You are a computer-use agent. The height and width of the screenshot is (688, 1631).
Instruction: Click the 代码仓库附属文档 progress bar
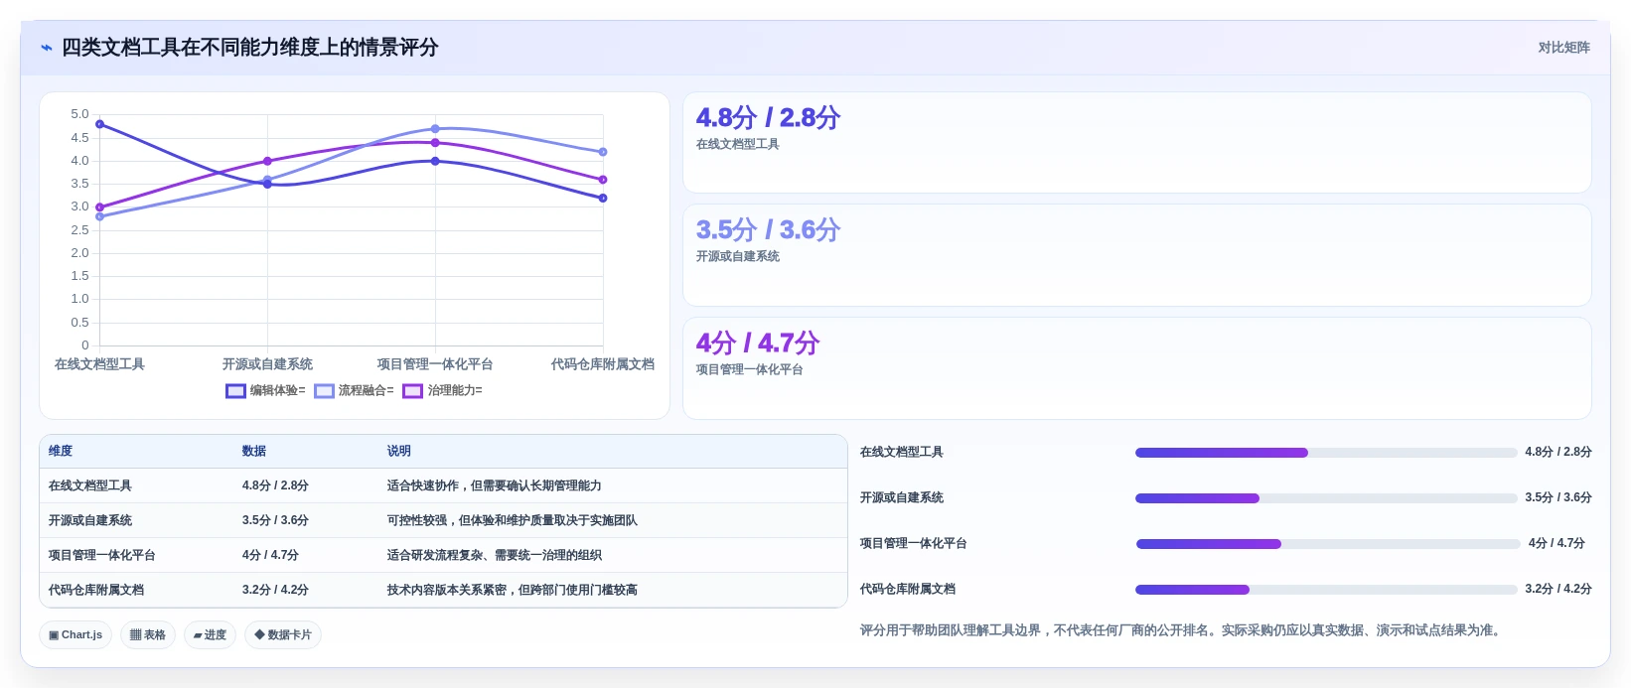pos(1326,590)
